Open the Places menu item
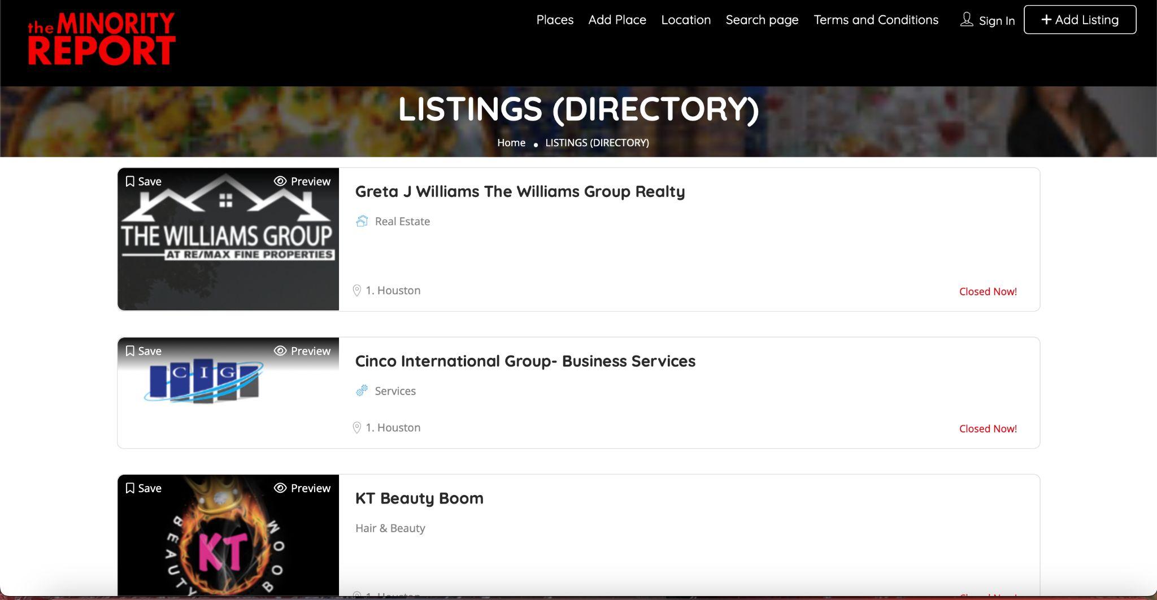This screenshot has height=600, width=1157. pos(555,20)
